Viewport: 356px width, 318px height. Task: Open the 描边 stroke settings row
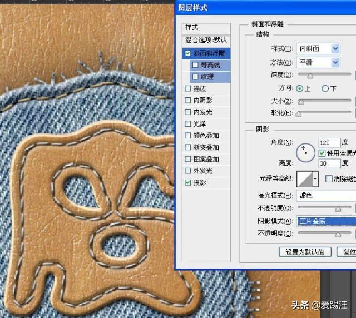tap(206, 88)
